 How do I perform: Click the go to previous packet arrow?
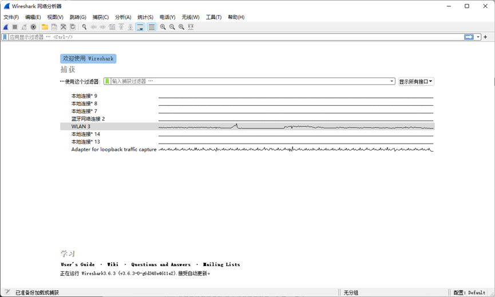(93, 27)
